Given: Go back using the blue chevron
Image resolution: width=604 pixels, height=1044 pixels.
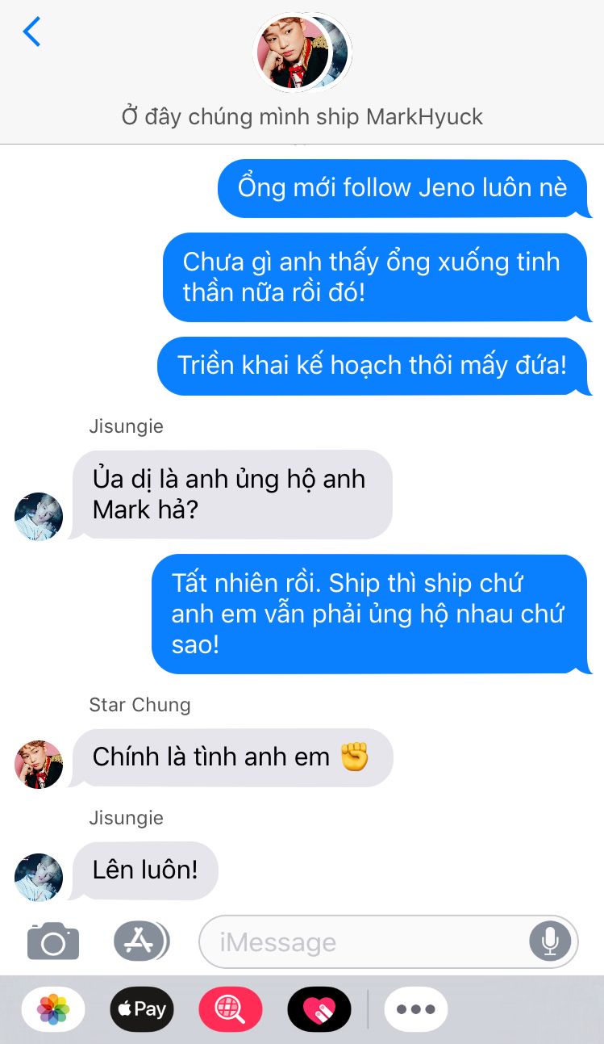Looking at the screenshot, I should (31, 31).
